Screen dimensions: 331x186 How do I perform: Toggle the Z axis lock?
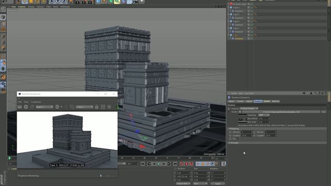click(64, 2)
